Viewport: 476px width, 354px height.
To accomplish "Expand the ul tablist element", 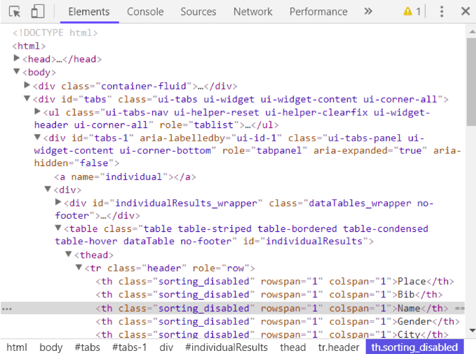I will 36,111.
